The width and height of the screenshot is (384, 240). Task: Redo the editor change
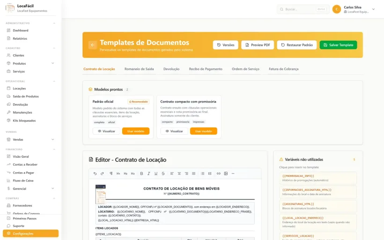click(x=103, y=174)
